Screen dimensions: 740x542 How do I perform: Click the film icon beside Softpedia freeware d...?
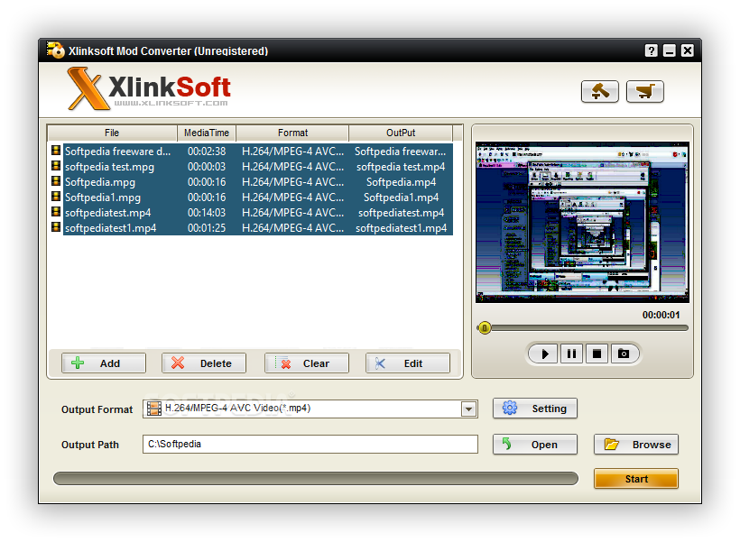(56, 151)
